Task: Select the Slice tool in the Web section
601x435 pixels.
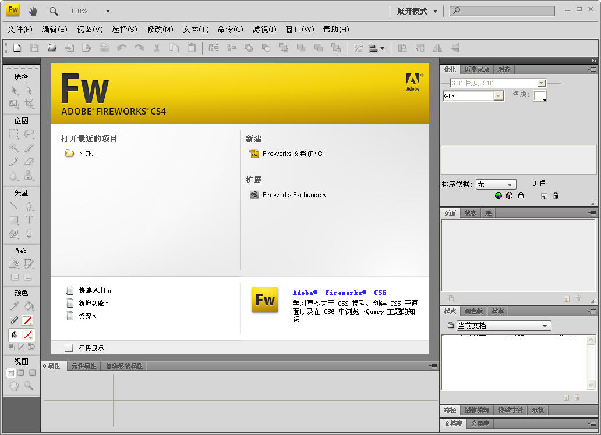Action: tap(27, 263)
